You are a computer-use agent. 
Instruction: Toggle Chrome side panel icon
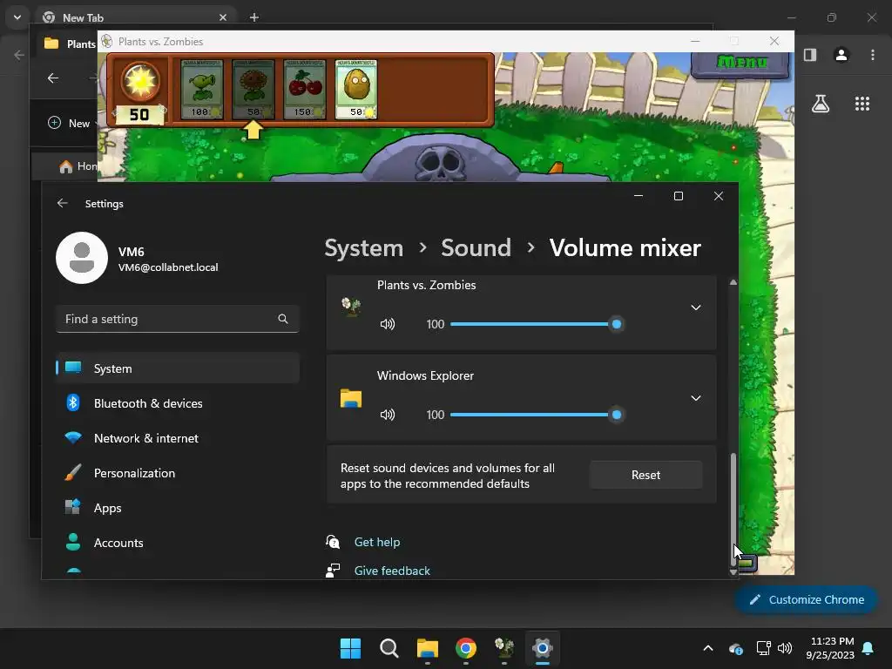810,55
